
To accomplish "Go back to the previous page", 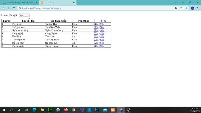I will tap(3, 8).
